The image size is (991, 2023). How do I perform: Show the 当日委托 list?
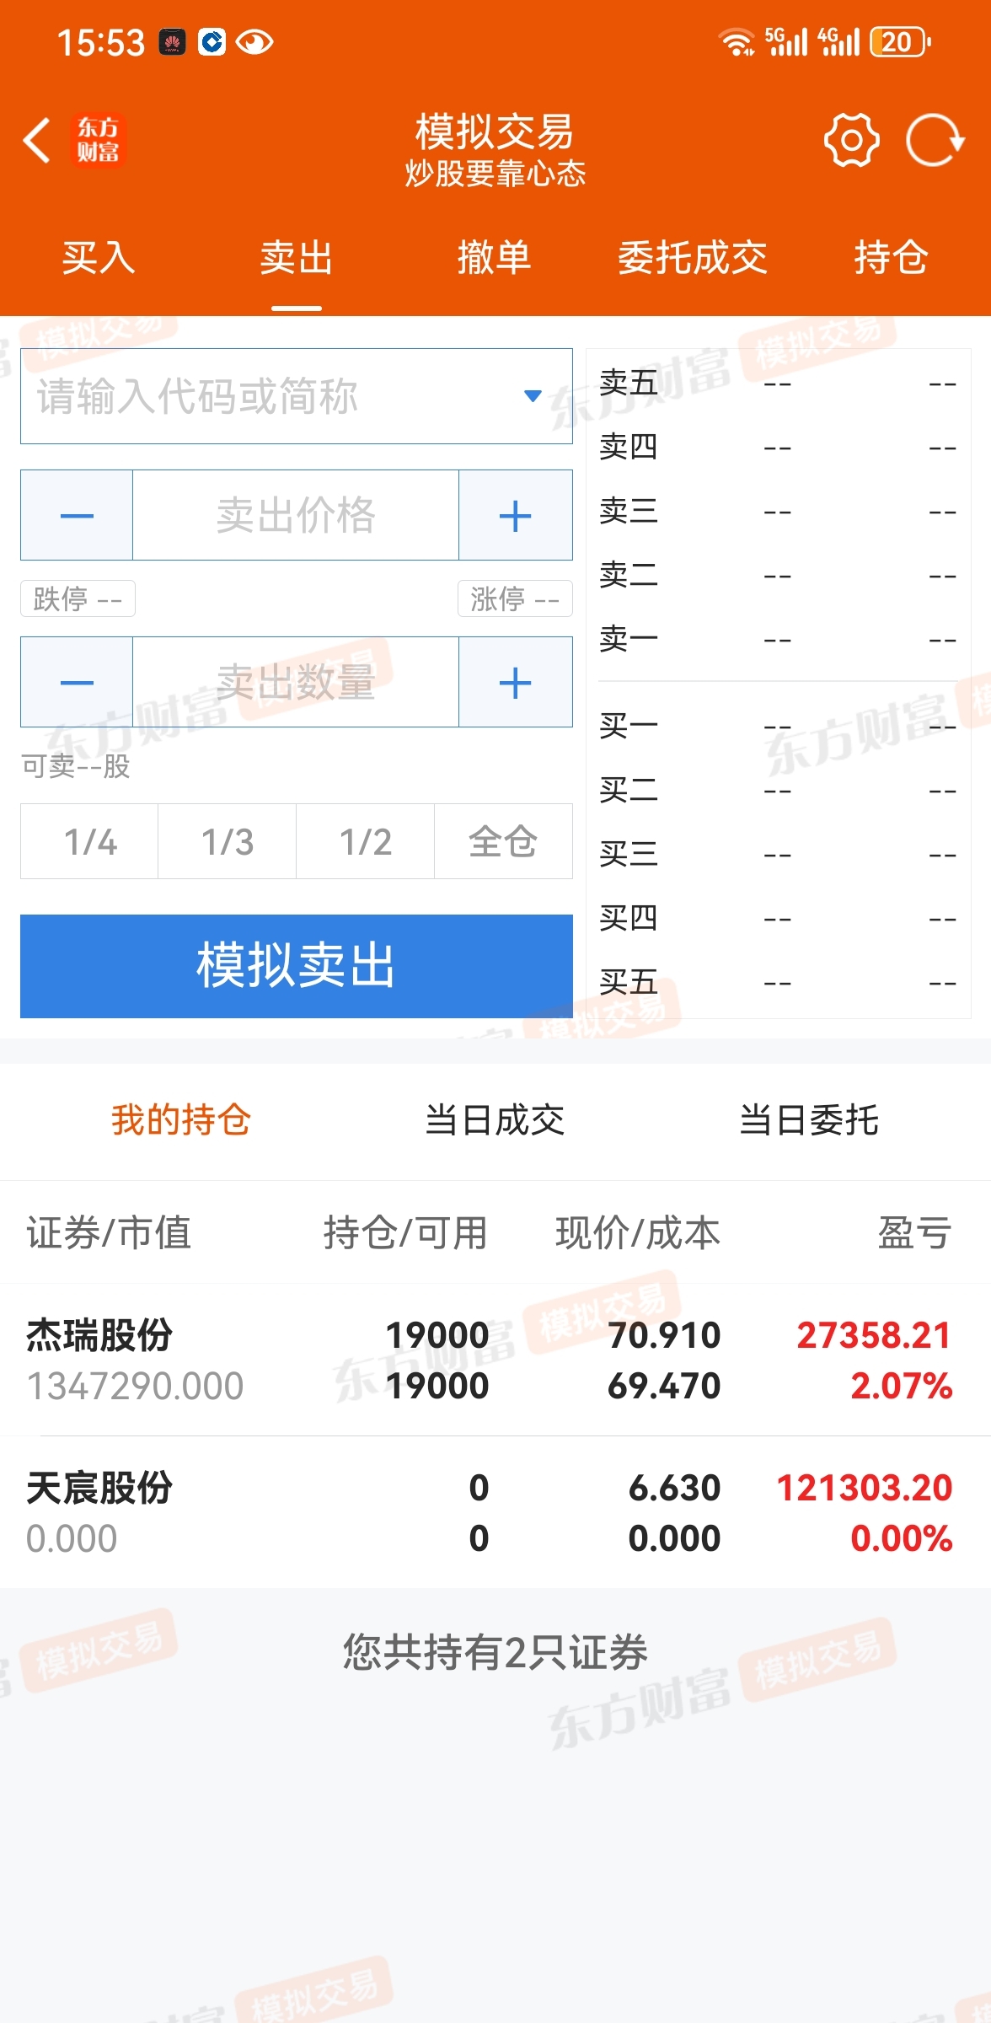click(x=809, y=1120)
